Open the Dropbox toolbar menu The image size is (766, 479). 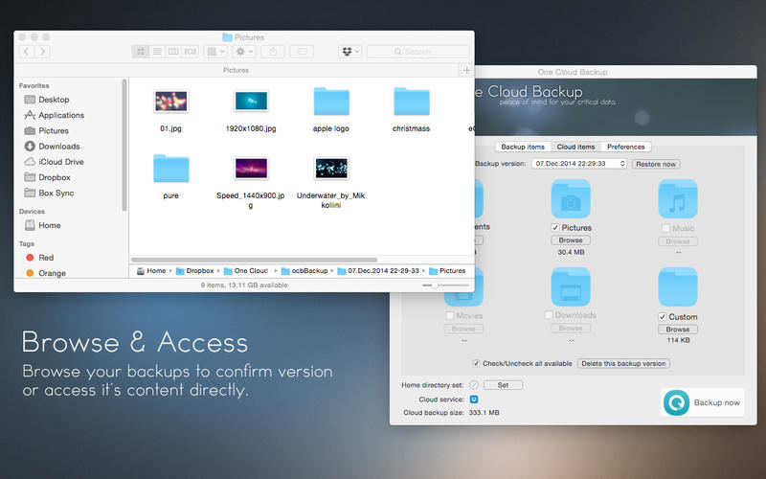point(350,51)
